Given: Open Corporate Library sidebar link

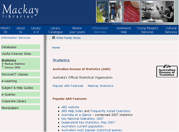Looking at the screenshot, I should [20, 101].
